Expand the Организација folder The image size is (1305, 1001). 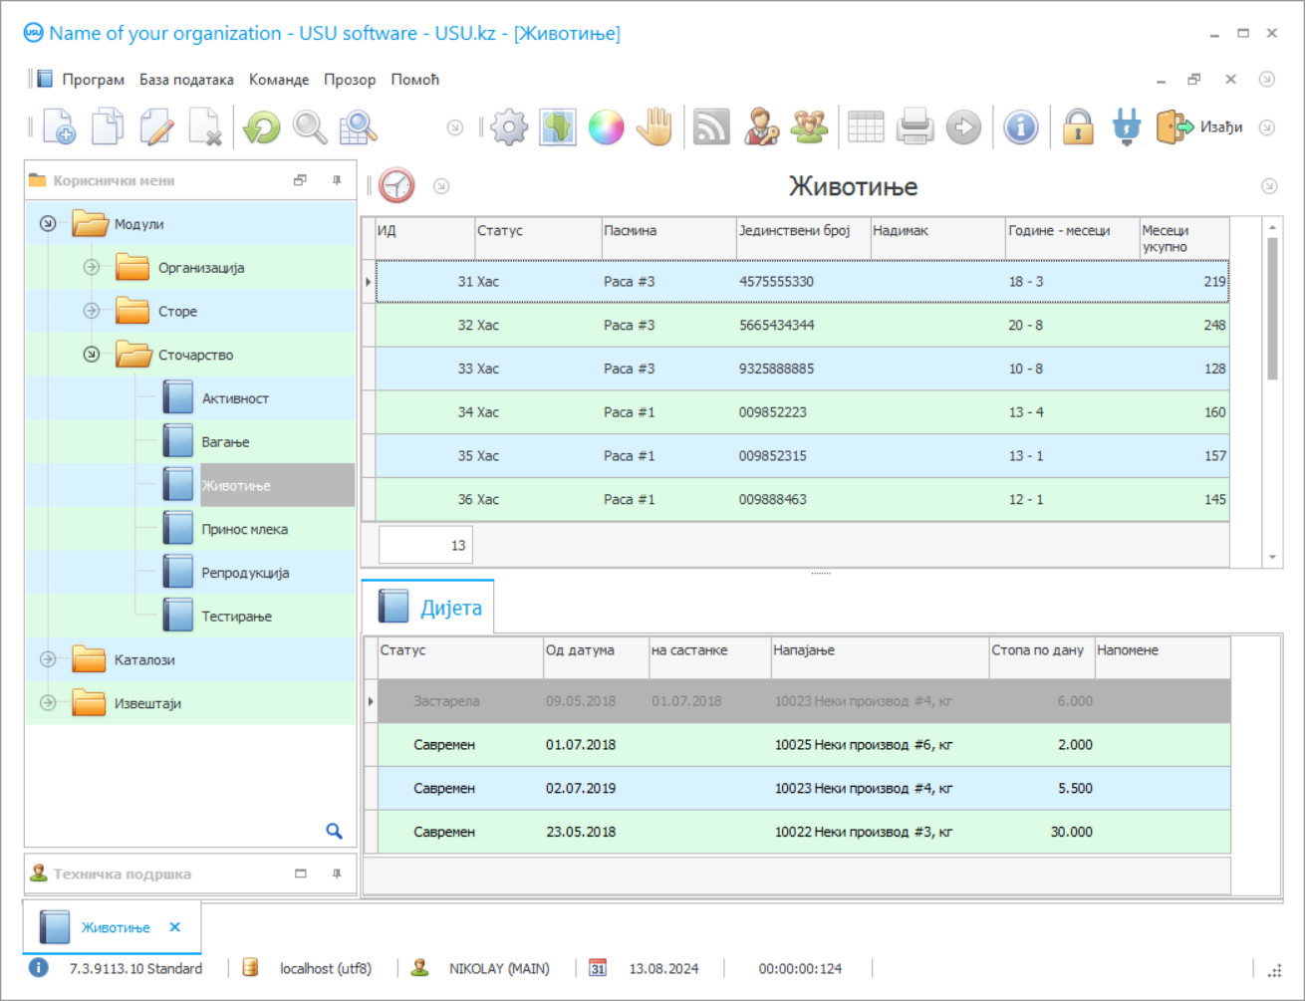click(92, 267)
